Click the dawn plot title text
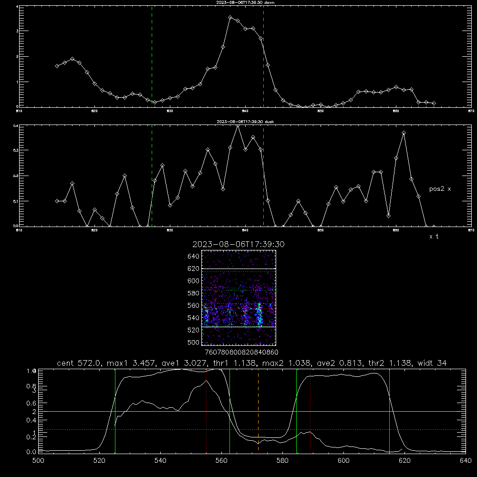 [x=245, y=2]
